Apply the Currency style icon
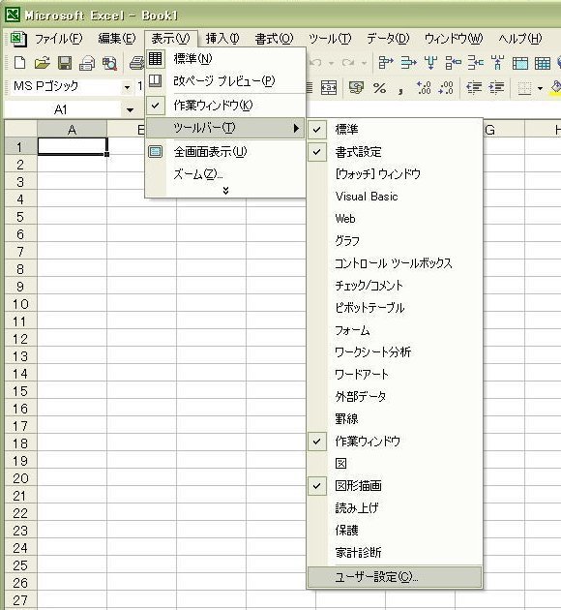This screenshot has width=561, height=610. [356, 88]
